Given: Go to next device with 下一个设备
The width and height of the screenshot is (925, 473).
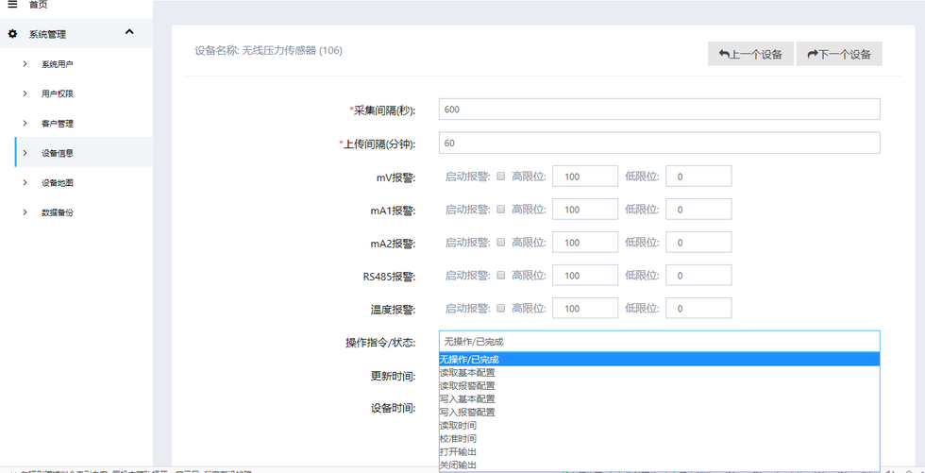Looking at the screenshot, I should click(x=839, y=54).
